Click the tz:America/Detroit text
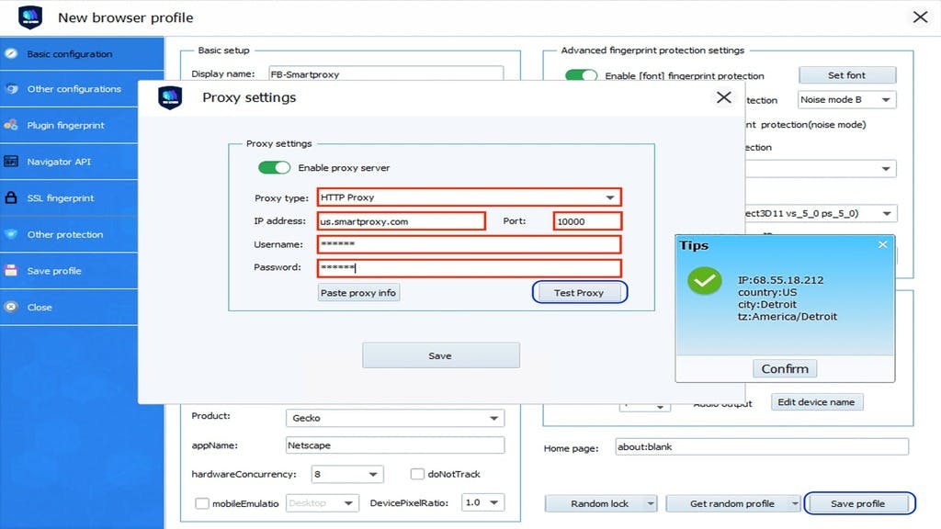The width and height of the screenshot is (941, 529). (788, 317)
